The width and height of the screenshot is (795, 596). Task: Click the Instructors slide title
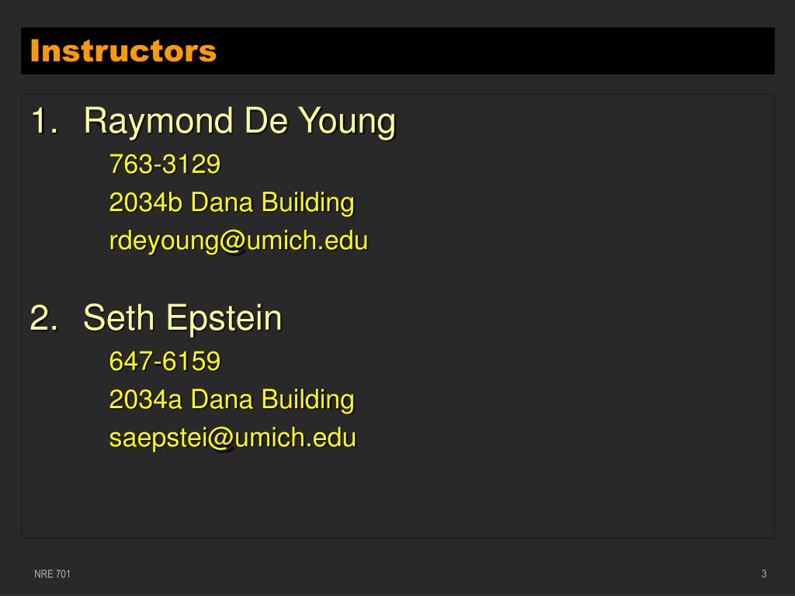click(x=123, y=50)
